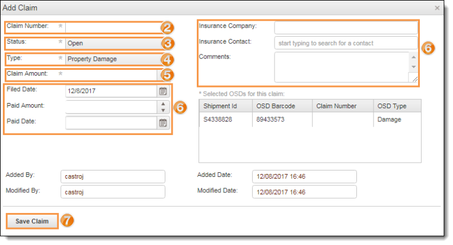The width and height of the screenshot is (453, 245).
Task: Select the S4338828 shipment row
Action: (225, 119)
